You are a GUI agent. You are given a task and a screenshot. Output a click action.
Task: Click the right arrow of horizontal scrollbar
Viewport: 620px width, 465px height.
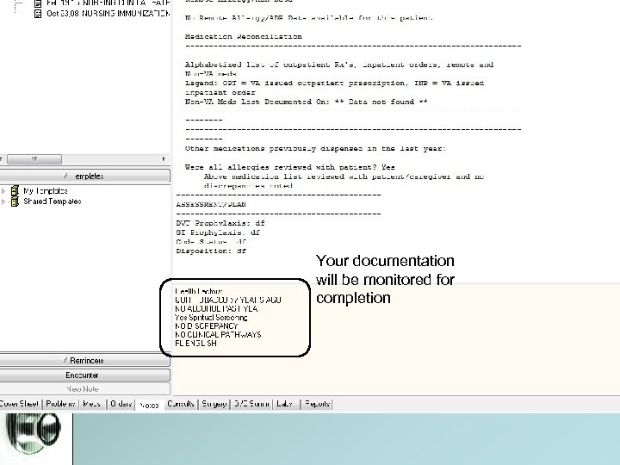tap(164, 159)
